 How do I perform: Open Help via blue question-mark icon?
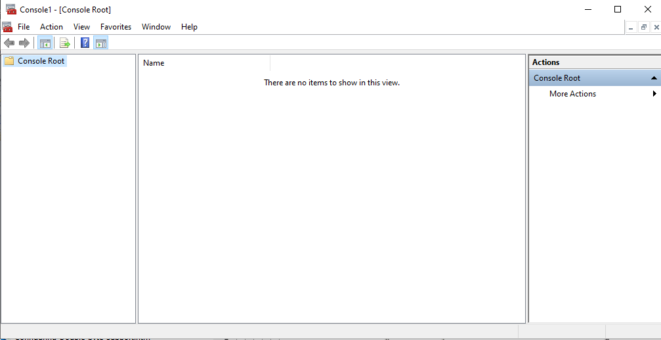[85, 43]
